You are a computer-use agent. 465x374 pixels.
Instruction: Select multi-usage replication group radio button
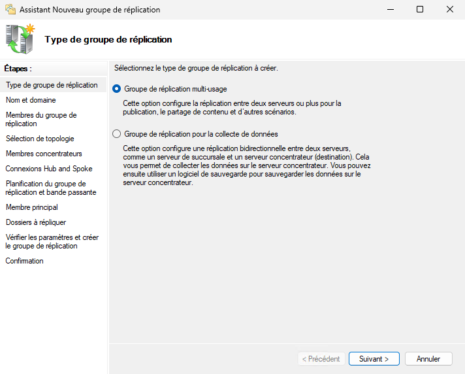tap(116, 89)
